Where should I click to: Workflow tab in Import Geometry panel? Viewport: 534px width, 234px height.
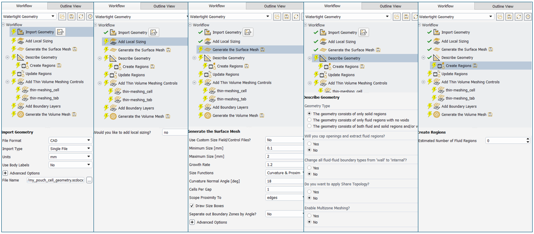pos(24,6)
